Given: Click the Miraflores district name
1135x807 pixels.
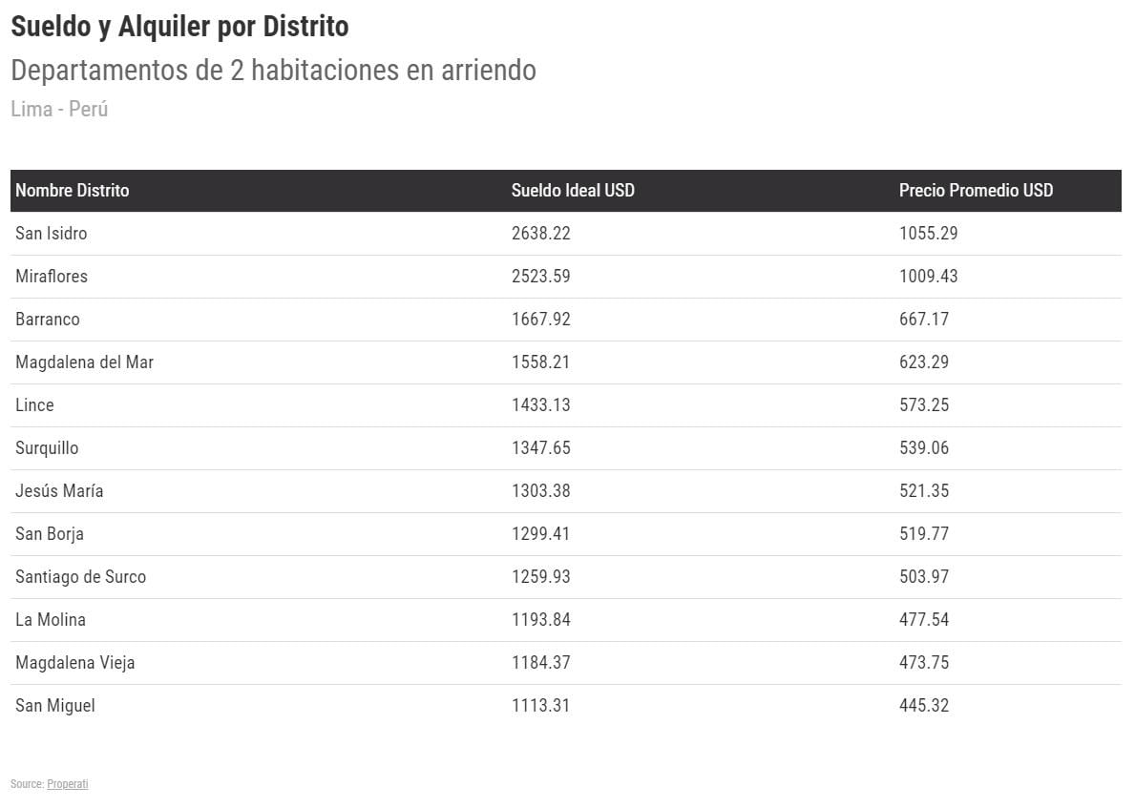Looking at the screenshot, I should pos(52,277).
